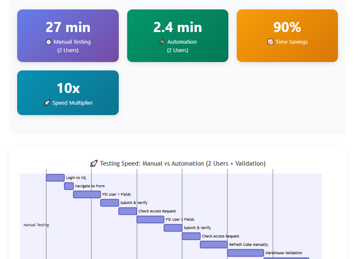
Task: Click the Warehouse Validation gantt bar
Action: 246,253
